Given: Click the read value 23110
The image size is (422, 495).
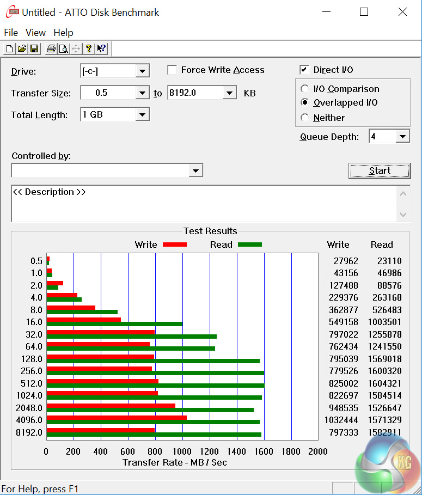Looking at the screenshot, I should pyautogui.click(x=389, y=261).
